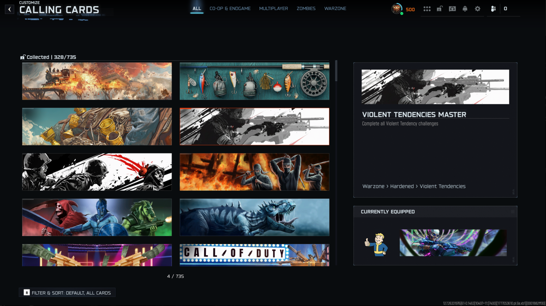Select the helmeted soldiers blood splatter card

tap(97, 172)
